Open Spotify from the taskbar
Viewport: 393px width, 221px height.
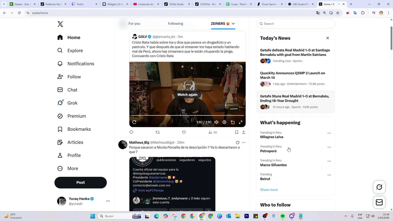pos(283,216)
